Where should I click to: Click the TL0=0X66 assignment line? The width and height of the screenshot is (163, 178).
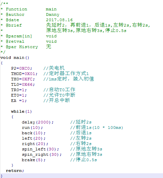[x=23, y=84]
